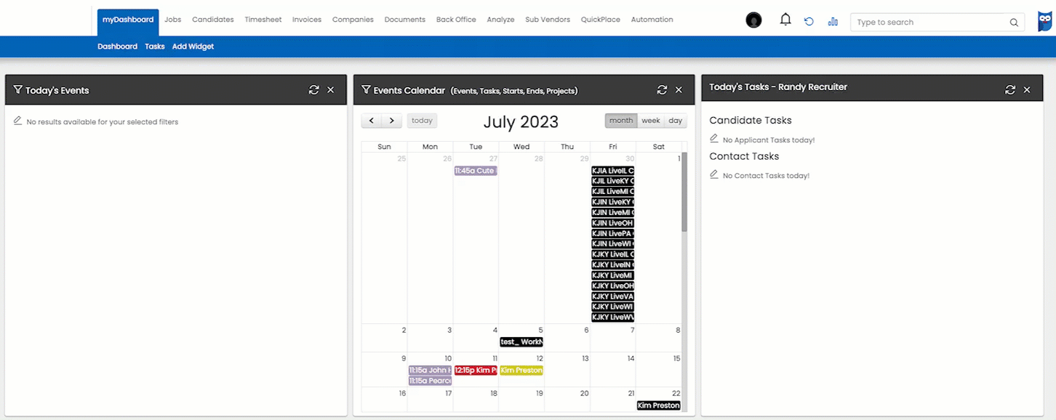This screenshot has height=420, width=1056.
Task: Open the user profile avatar
Action: pyautogui.click(x=753, y=20)
